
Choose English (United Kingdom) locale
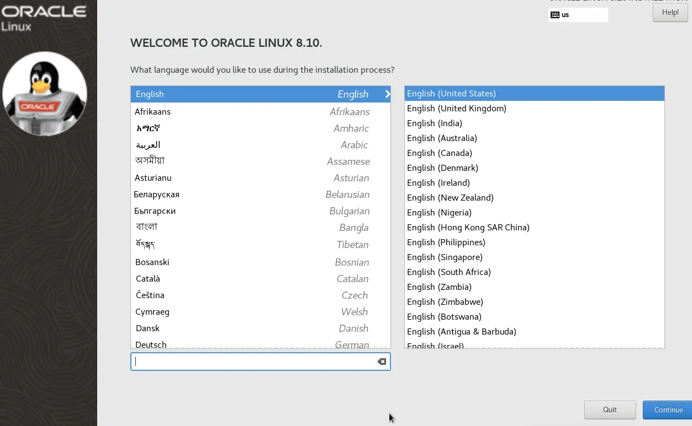click(x=534, y=109)
